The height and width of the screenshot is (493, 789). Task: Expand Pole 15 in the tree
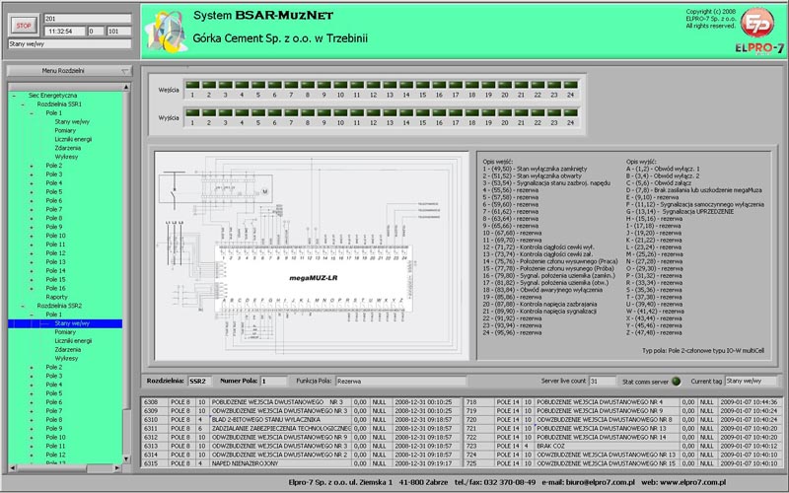[32, 279]
